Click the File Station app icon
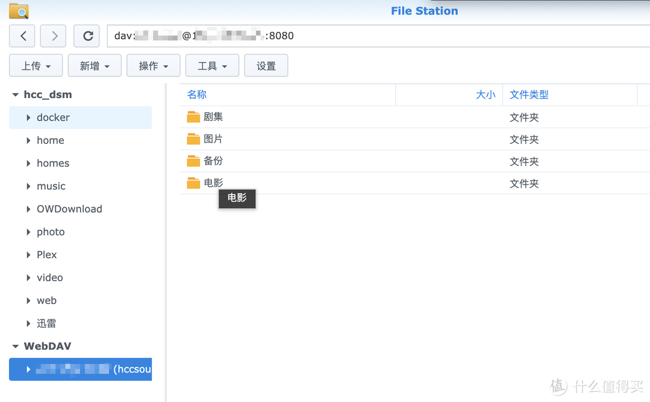Image resolution: width=650 pixels, height=402 pixels. point(19,11)
